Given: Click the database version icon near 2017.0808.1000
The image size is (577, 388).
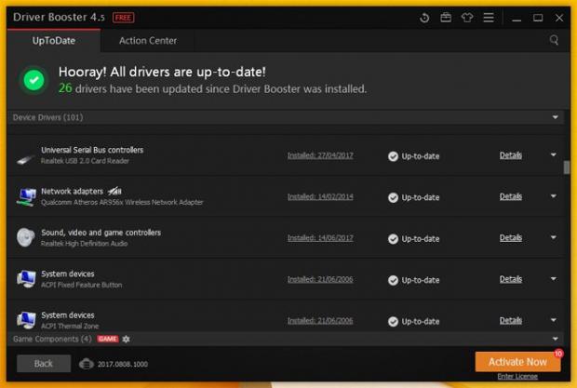Looking at the screenshot, I should 87,364.
